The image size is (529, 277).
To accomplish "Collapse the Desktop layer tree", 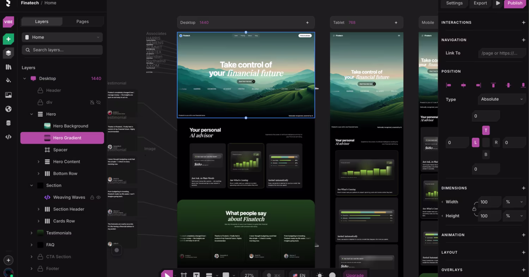I will (24, 79).
